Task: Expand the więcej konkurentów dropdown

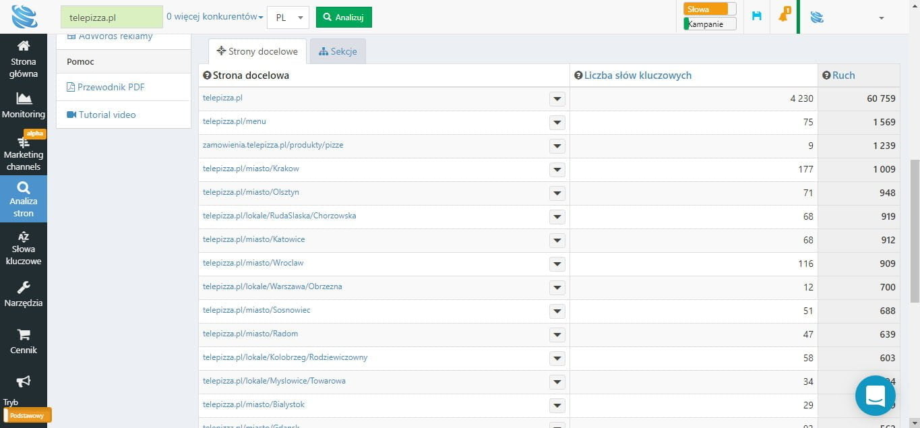Action: tap(214, 17)
